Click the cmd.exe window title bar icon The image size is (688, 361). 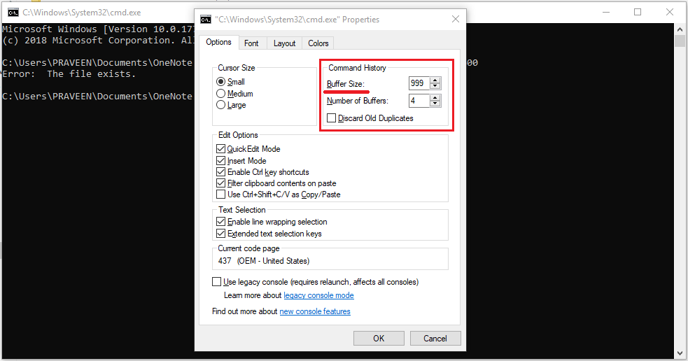click(13, 13)
